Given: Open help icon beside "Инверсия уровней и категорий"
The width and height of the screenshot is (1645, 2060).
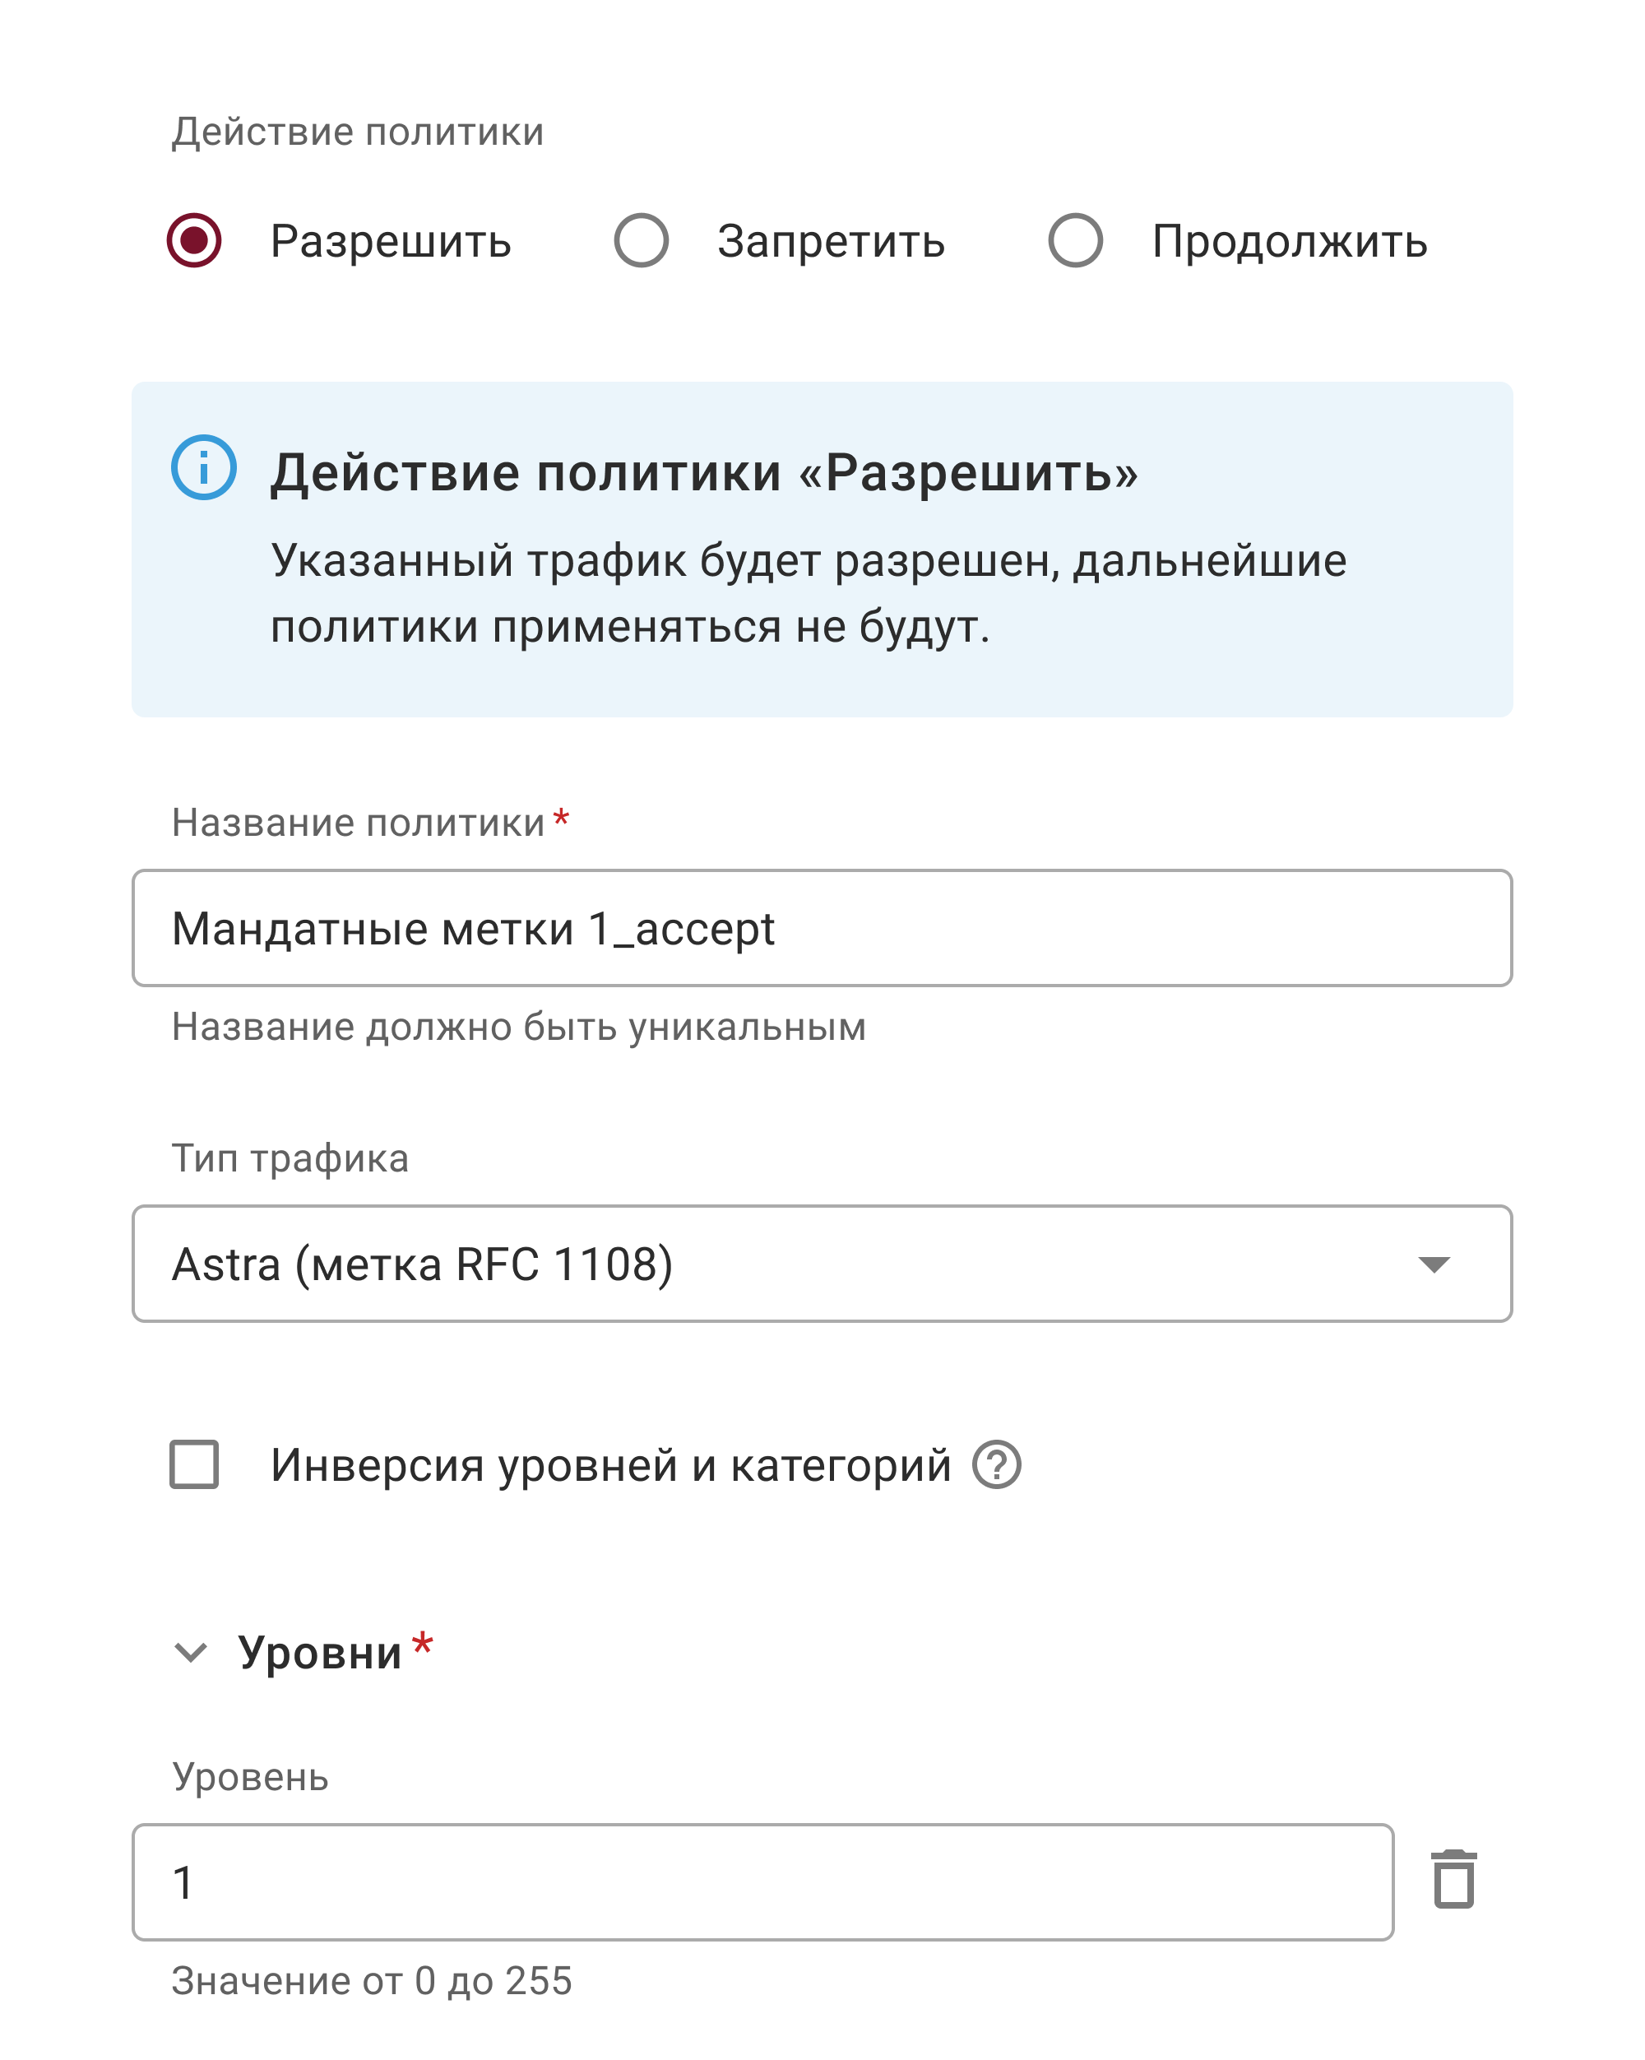Looking at the screenshot, I should [996, 1464].
